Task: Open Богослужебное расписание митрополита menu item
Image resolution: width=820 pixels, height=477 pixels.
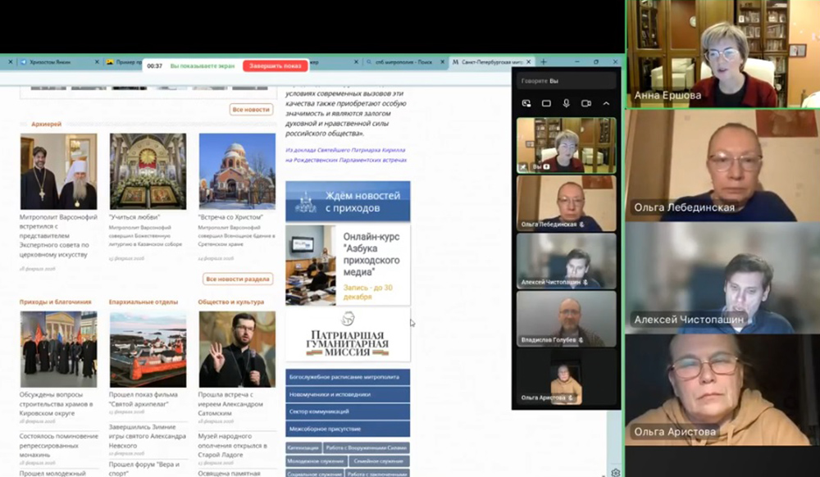Action: 348,377
